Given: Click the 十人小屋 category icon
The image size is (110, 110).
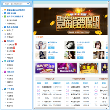Looking at the screenshot, I should (5, 89).
